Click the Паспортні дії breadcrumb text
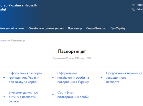Screen dimensions: 143x106 click(18, 41)
